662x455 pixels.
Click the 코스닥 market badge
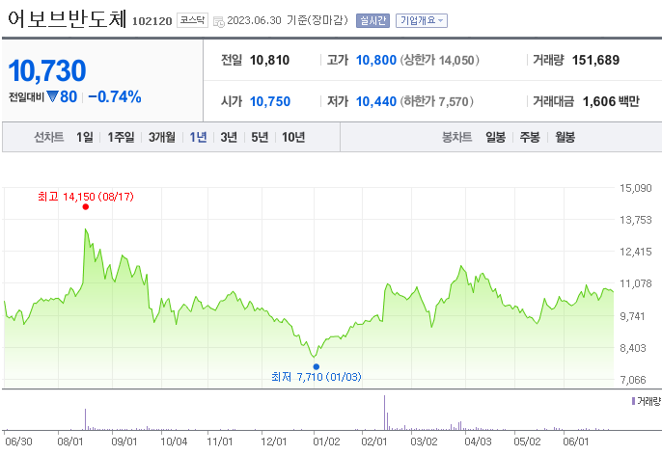pos(192,20)
